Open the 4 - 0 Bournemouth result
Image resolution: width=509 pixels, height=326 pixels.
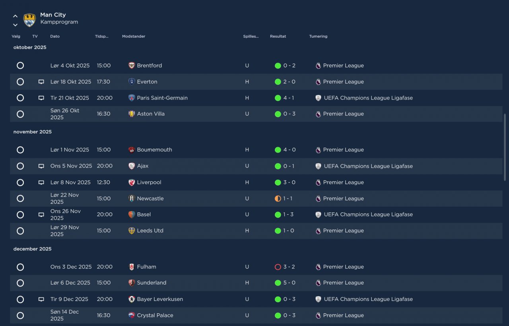[x=289, y=150]
